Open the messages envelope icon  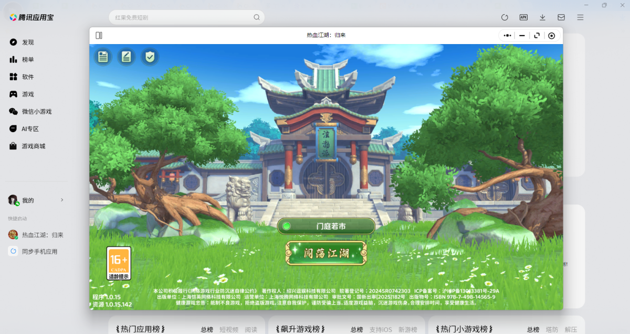(561, 17)
